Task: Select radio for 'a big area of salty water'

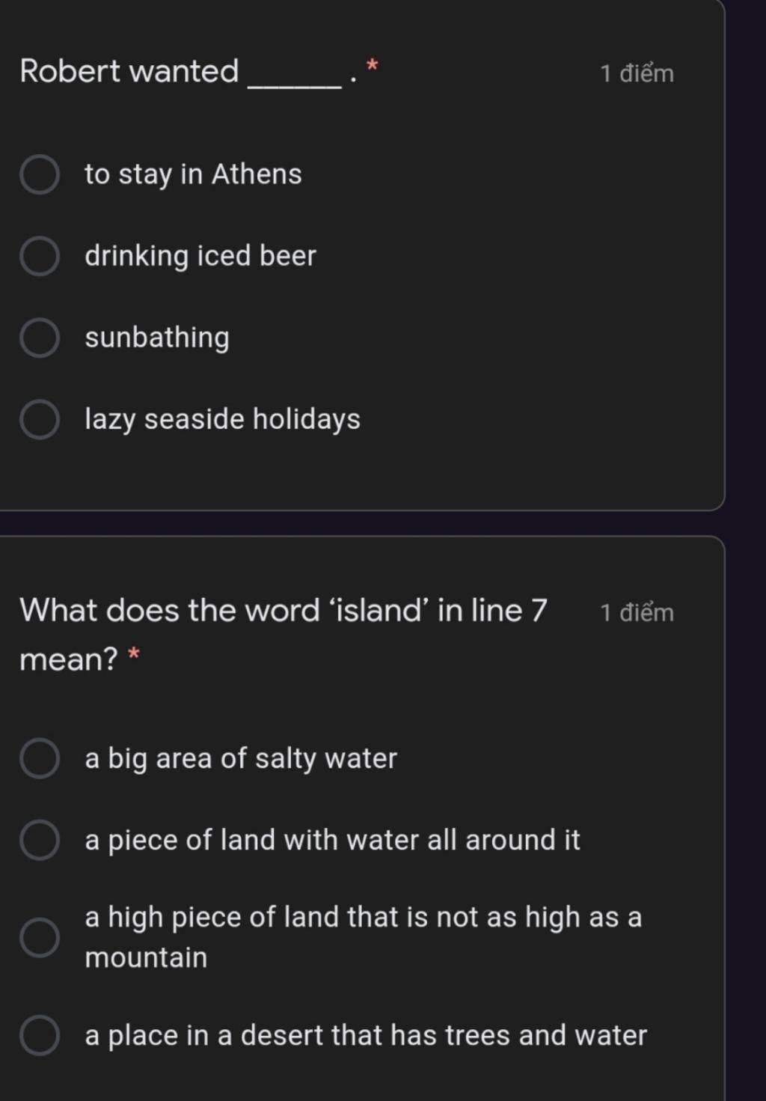Action: pos(40,758)
